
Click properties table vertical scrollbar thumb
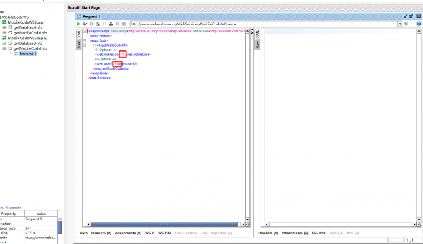click(60, 228)
